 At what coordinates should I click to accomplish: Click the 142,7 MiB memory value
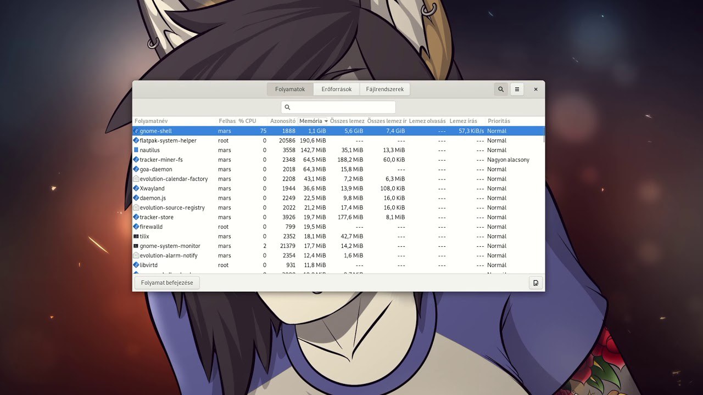point(313,150)
